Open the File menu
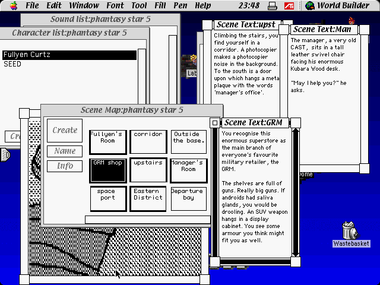Image resolution: width=380 pixels, height=285 pixels. [32, 5]
